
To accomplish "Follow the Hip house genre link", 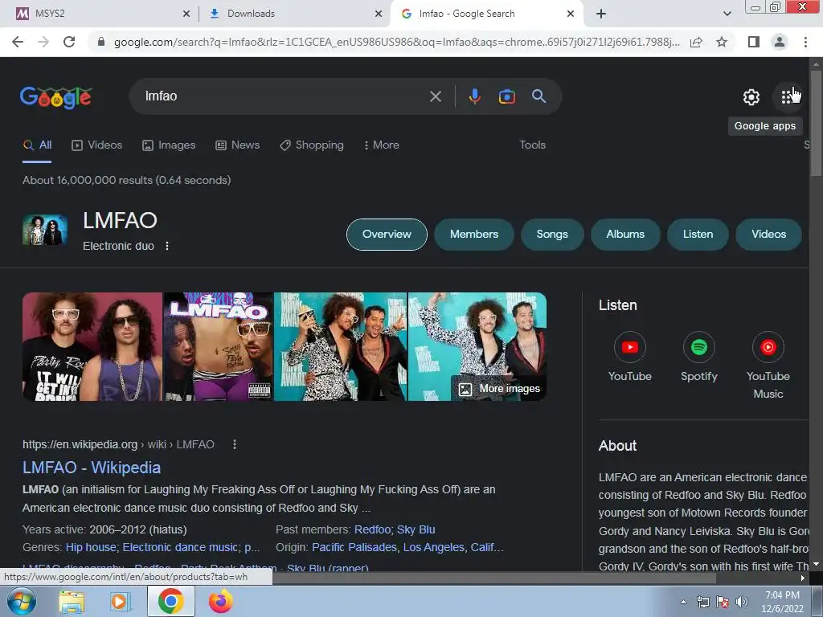I will click(x=91, y=547).
